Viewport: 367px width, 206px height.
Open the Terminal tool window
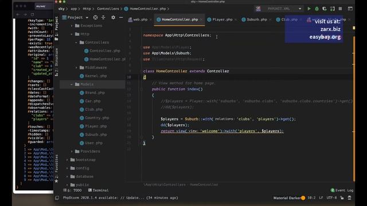click(x=98, y=191)
